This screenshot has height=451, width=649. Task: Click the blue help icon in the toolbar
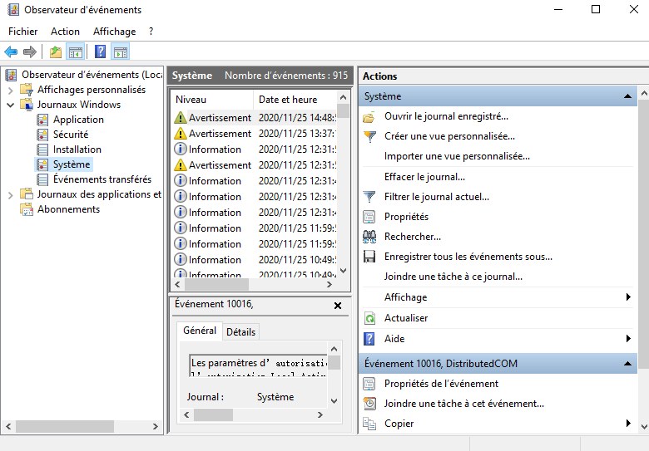[100, 52]
